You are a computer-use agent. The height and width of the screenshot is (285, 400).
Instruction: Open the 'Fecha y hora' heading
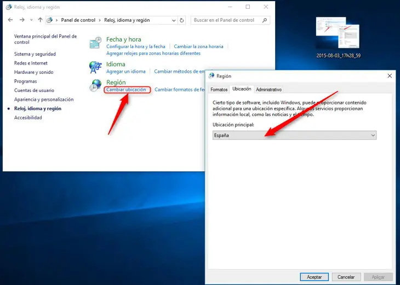tap(123, 39)
